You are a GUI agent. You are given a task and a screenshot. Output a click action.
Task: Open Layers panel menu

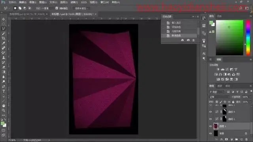click(x=251, y=86)
